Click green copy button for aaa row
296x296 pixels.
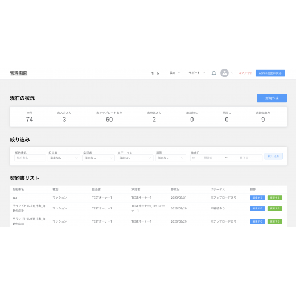(275, 198)
